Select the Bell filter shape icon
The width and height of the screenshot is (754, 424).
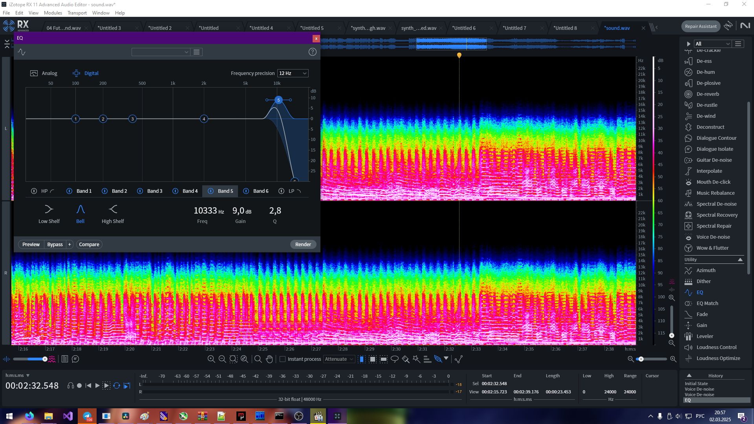[80, 209]
